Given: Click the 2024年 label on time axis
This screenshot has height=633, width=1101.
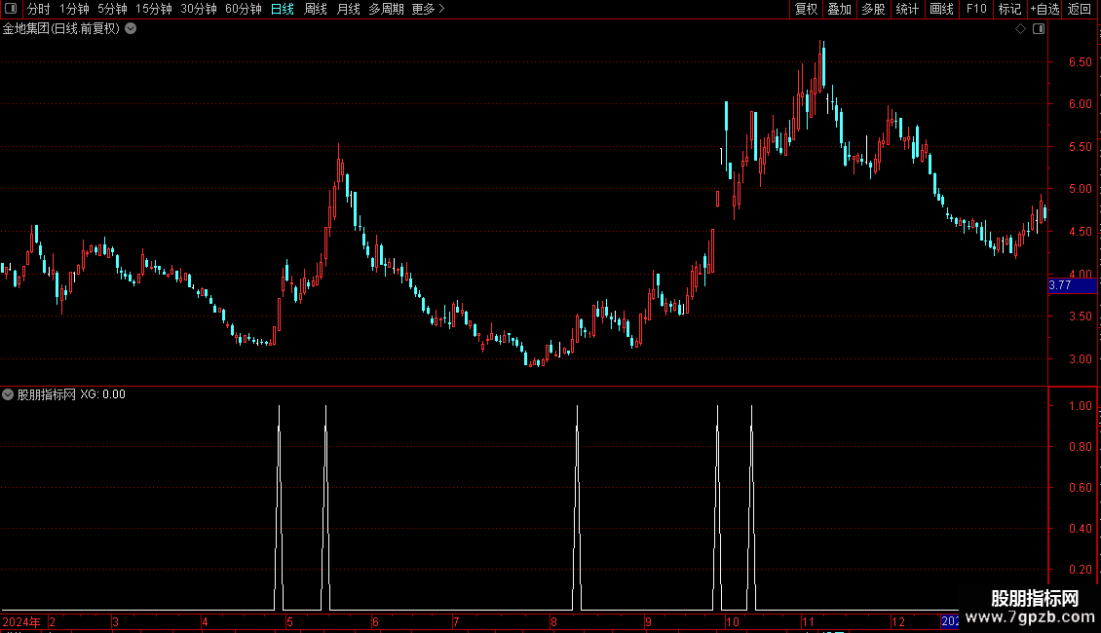Looking at the screenshot, I should tap(21, 621).
